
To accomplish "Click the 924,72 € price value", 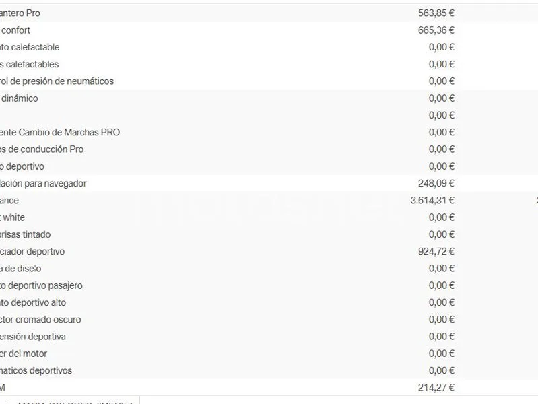I will click(436, 251).
